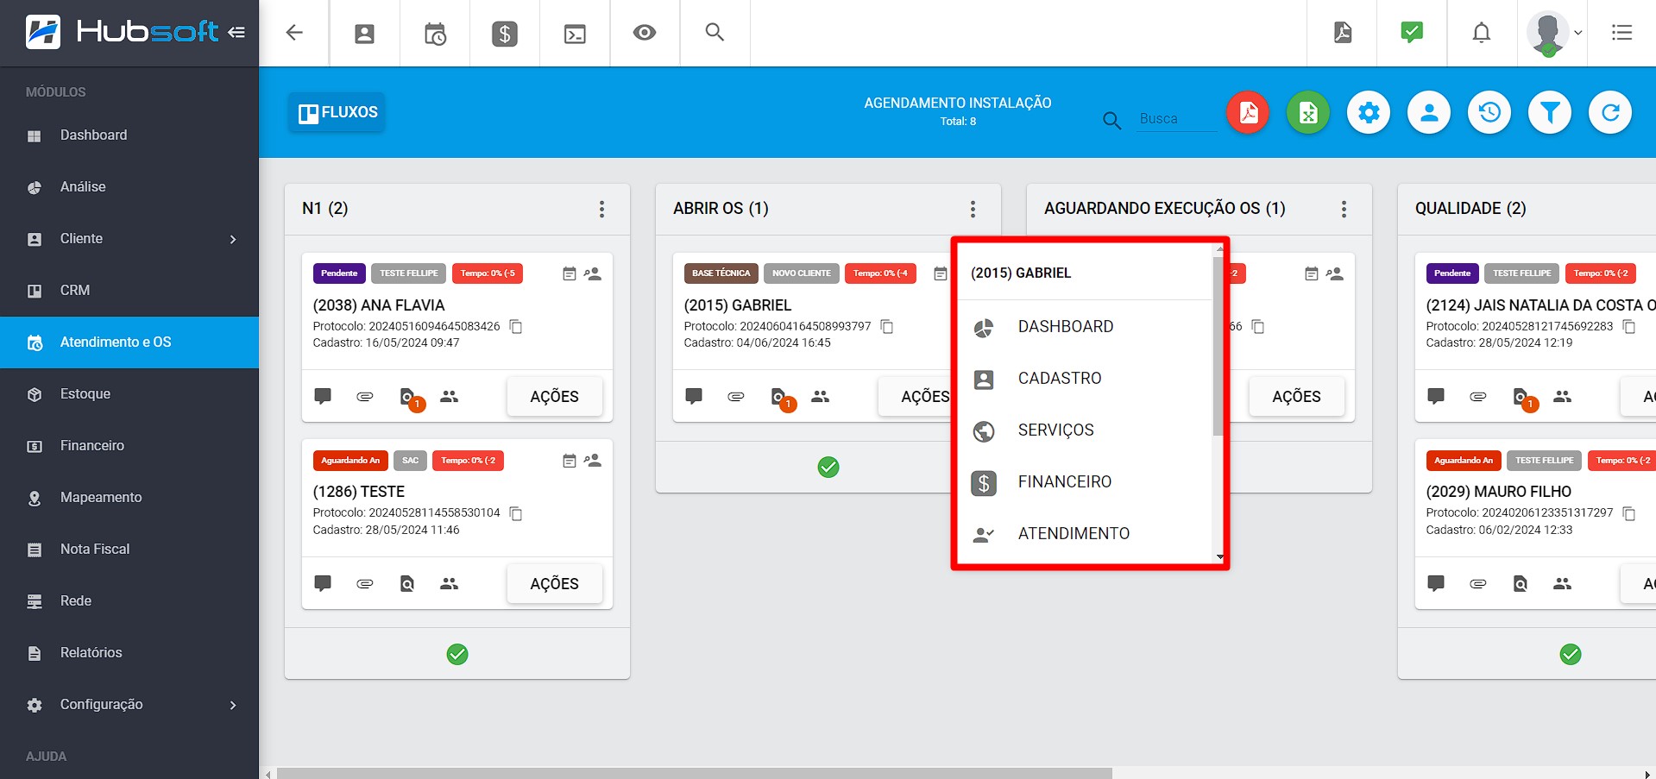This screenshot has width=1656, height=779.
Task: Open Análise module in sidebar
Action: click(x=129, y=187)
